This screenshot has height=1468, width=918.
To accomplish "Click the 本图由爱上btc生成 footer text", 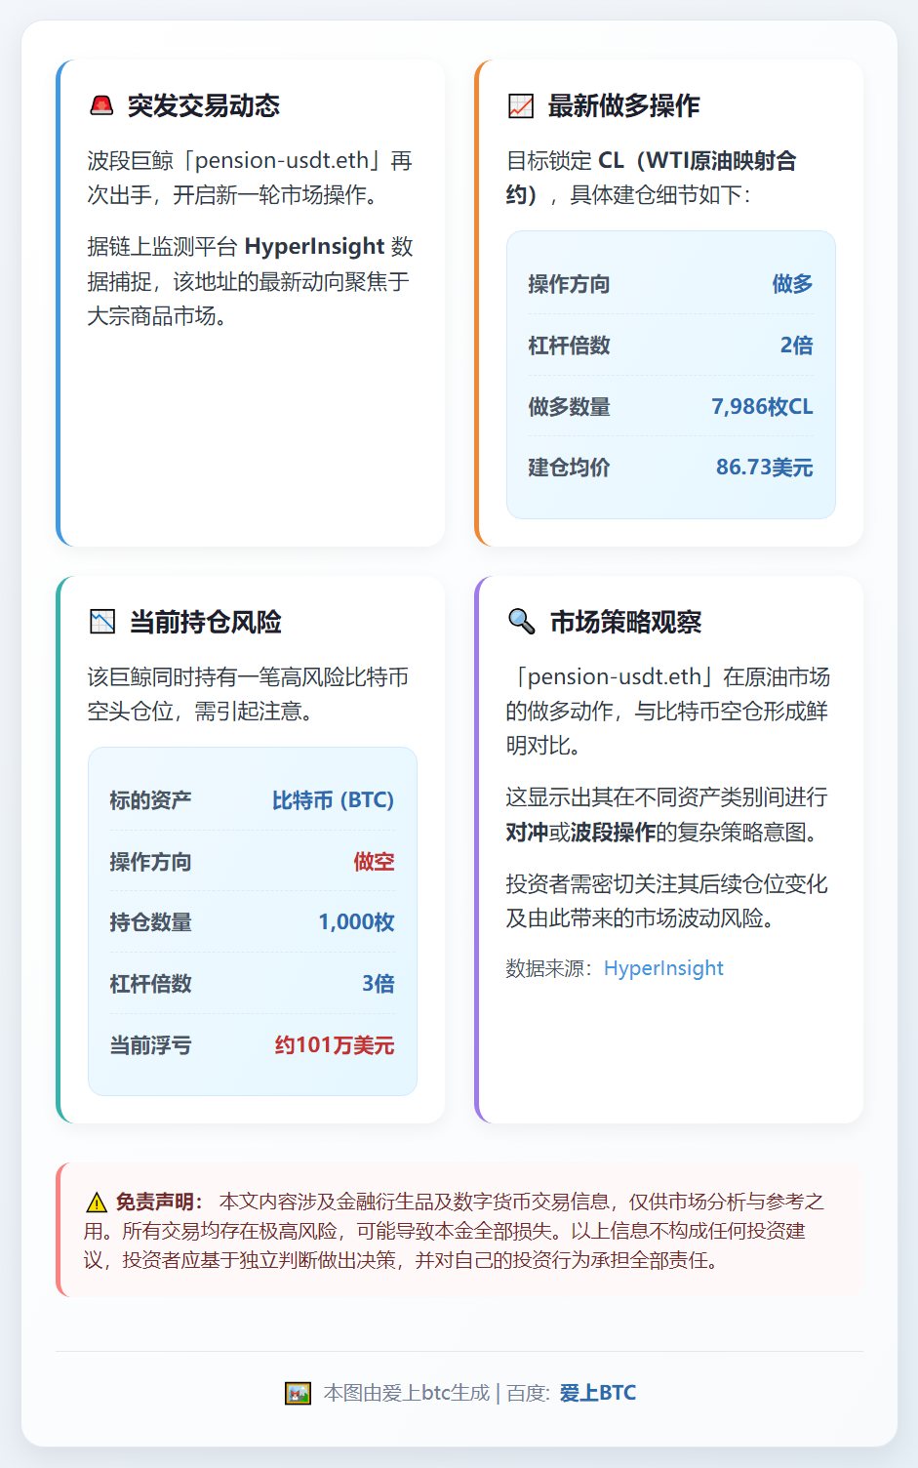I will point(407,1393).
